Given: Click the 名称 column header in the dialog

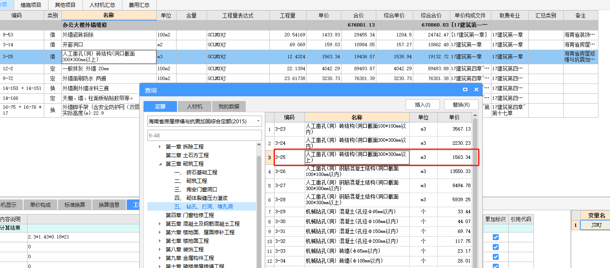Looking at the screenshot, I should (x=357, y=117).
